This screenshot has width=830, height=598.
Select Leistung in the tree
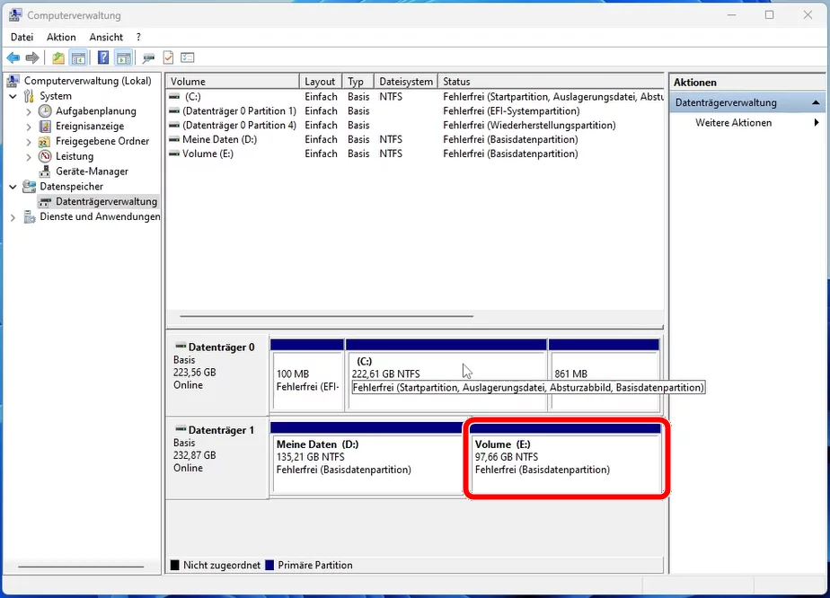click(x=75, y=156)
